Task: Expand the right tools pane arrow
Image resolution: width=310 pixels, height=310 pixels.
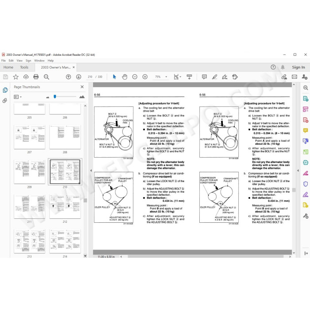Action: coord(306,253)
